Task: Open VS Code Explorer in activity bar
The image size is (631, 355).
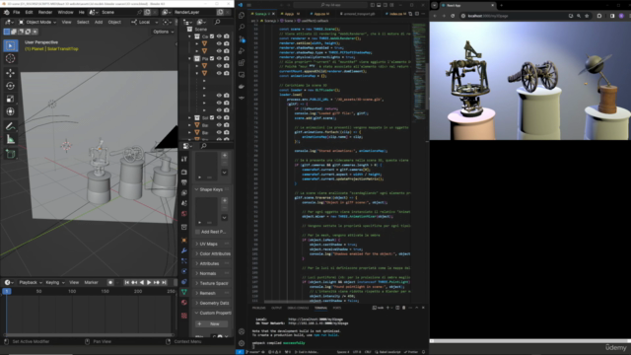Action: click(x=242, y=16)
